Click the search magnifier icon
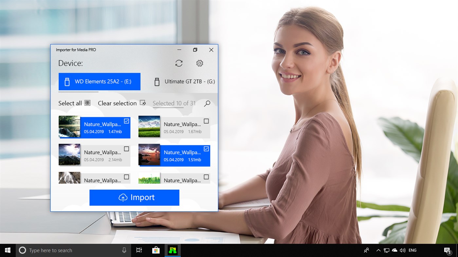 pyautogui.click(x=207, y=104)
